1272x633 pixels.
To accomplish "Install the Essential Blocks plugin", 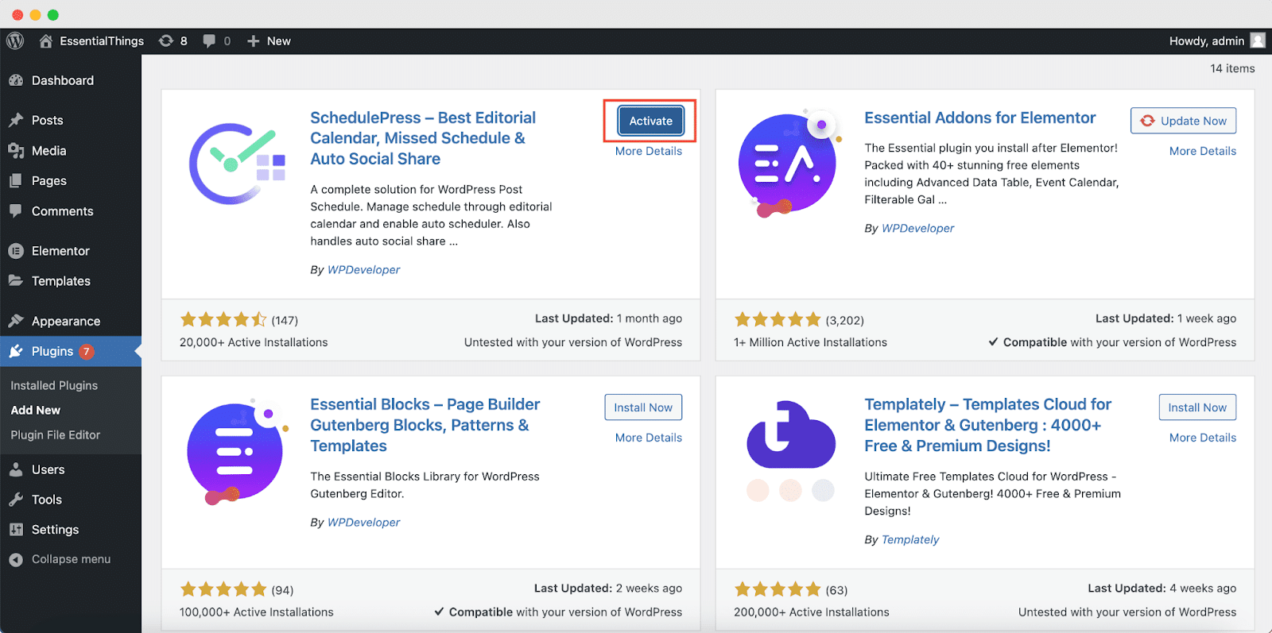I will pyautogui.click(x=643, y=407).
